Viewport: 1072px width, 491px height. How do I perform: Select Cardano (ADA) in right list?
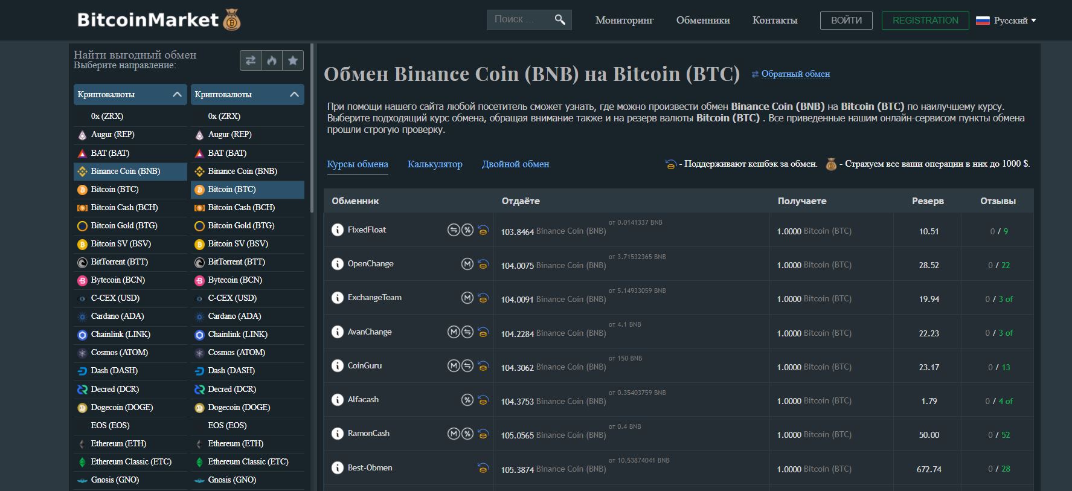(x=248, y=316)
